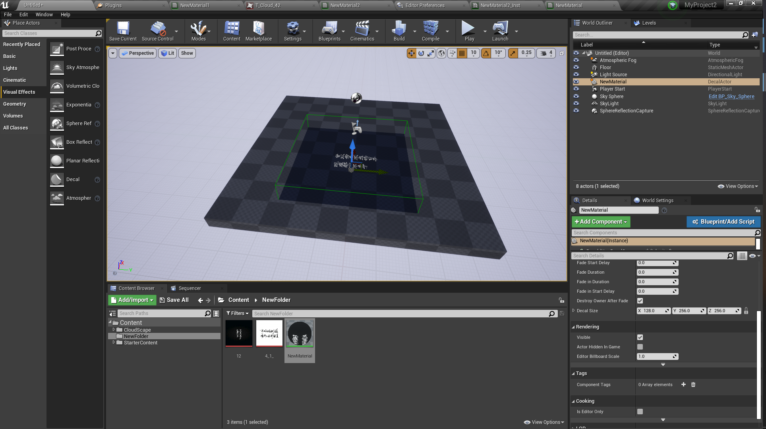Viewport: 766px width, 429px height.
Task: Switch to NewMaterial2_Inst tab
Action: [x=500, y=6]
